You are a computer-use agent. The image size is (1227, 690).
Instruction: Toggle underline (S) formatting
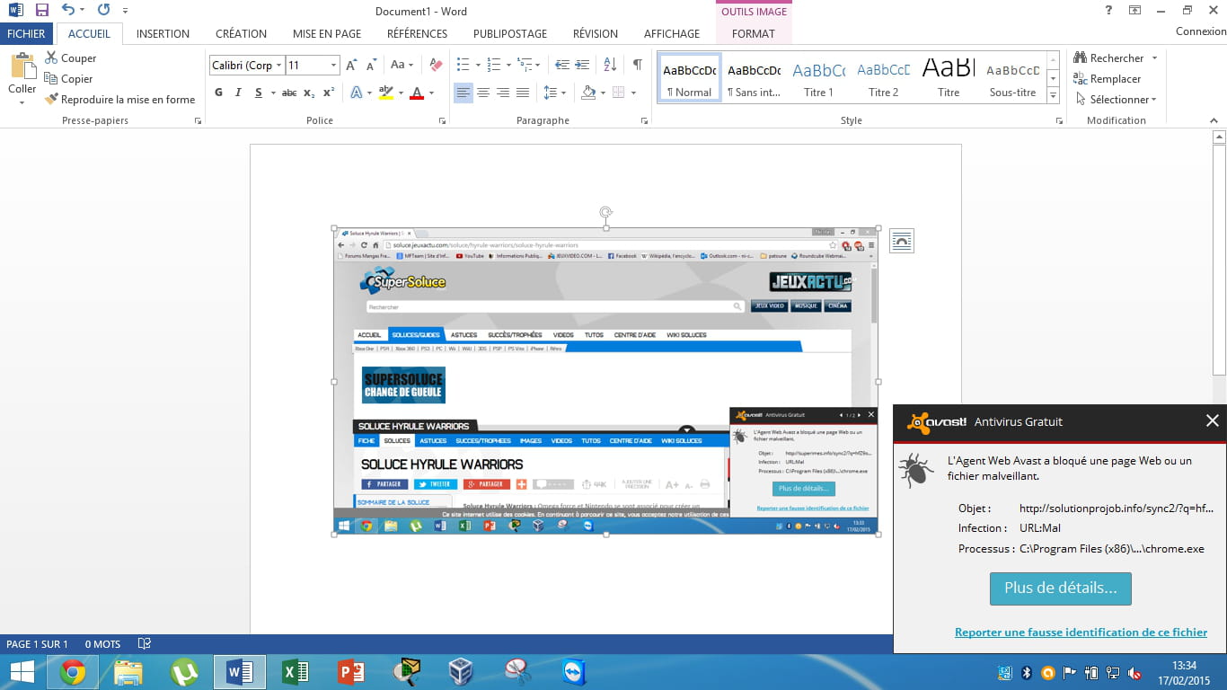click(259, 93)
